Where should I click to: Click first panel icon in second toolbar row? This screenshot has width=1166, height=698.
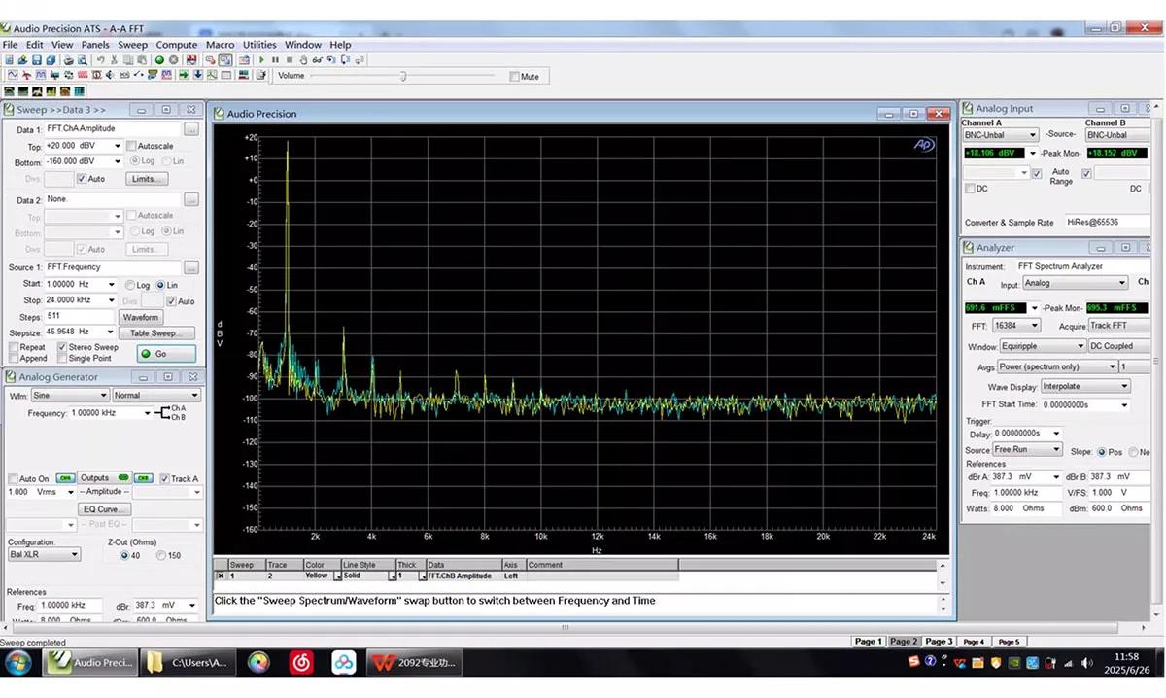click(x=13, y=75)
